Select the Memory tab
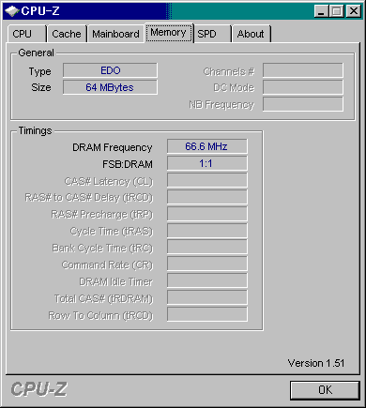 point(169,33)
